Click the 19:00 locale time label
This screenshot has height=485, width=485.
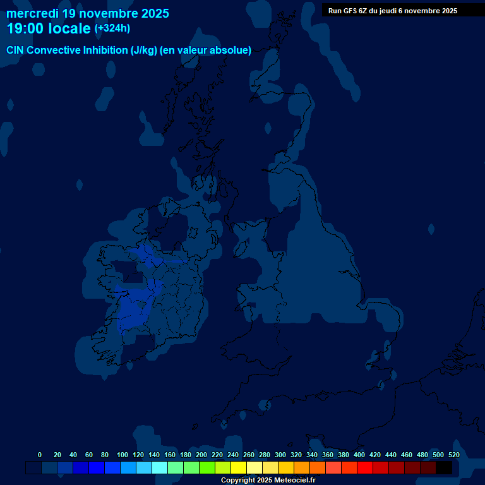coord(49,28)
